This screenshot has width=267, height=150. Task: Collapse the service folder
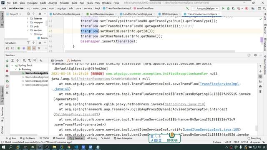[28, 30]
